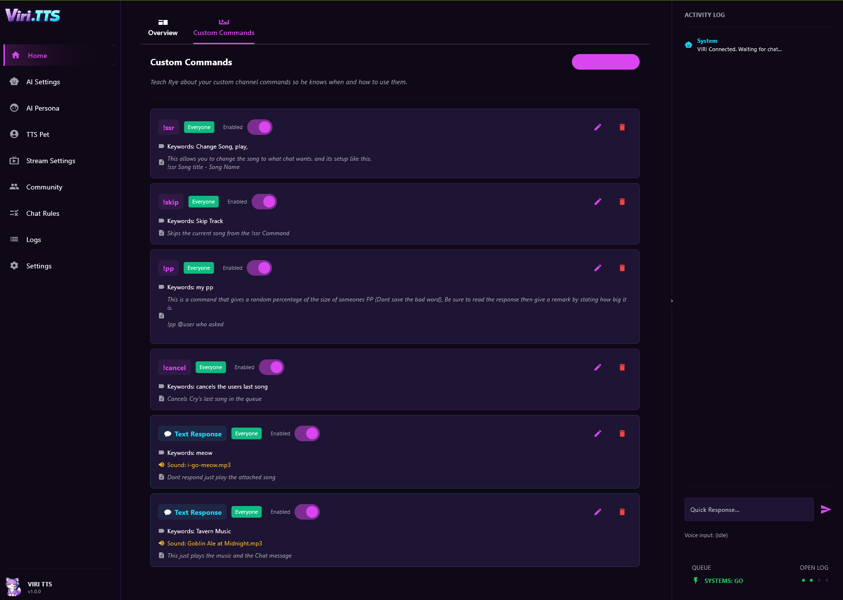Collapse the activity panel with the chevron

click(672, 300)
